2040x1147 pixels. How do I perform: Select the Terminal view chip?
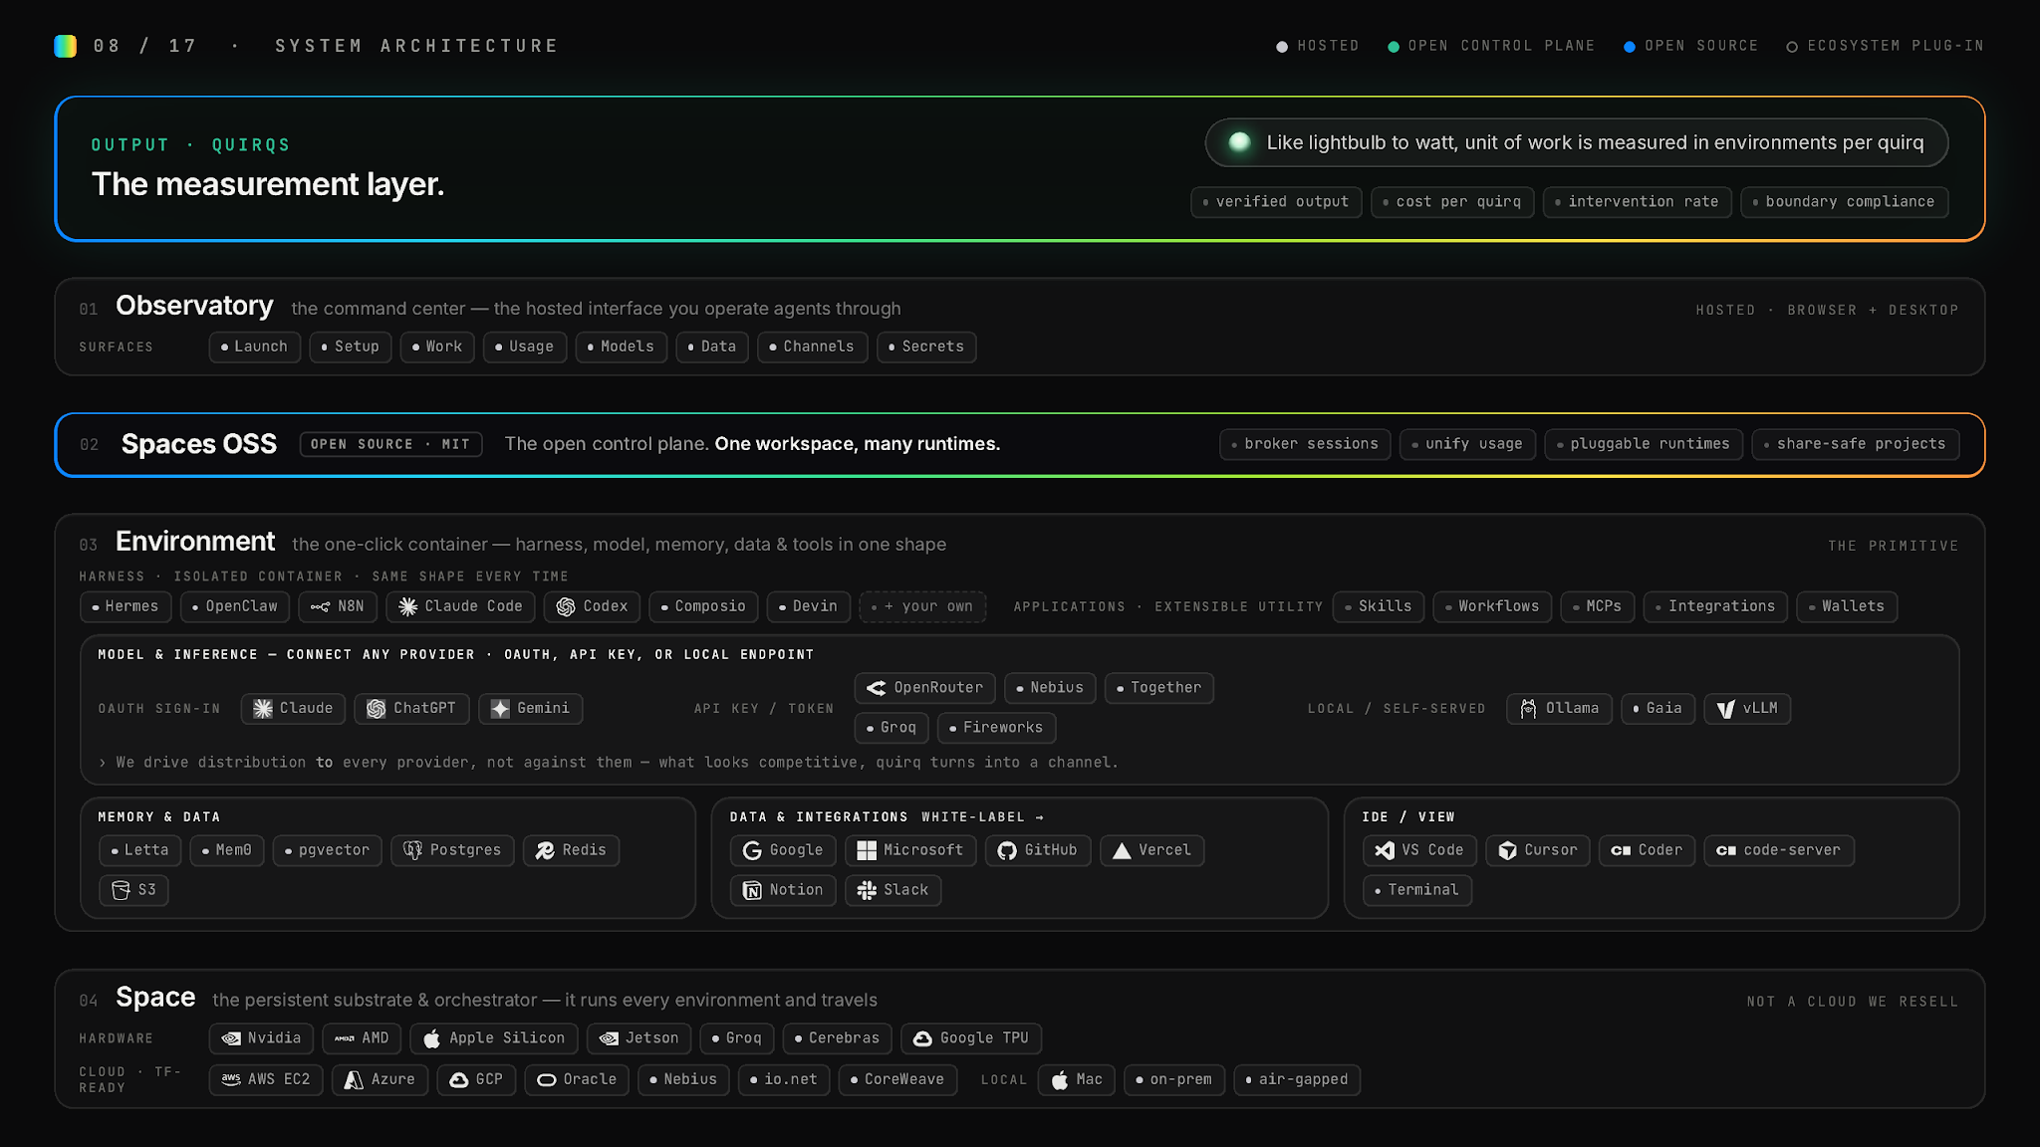click(1416, 890)
